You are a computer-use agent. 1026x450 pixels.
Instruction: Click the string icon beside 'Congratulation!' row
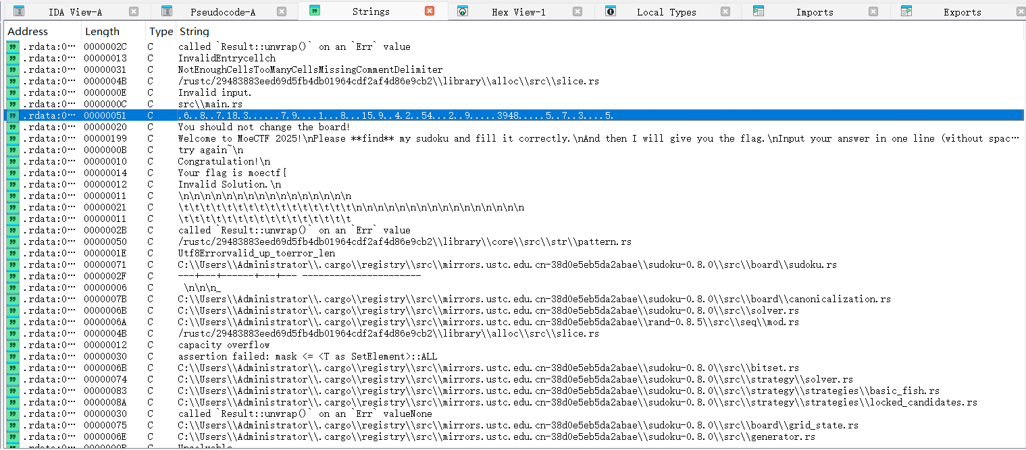[13, 162]
